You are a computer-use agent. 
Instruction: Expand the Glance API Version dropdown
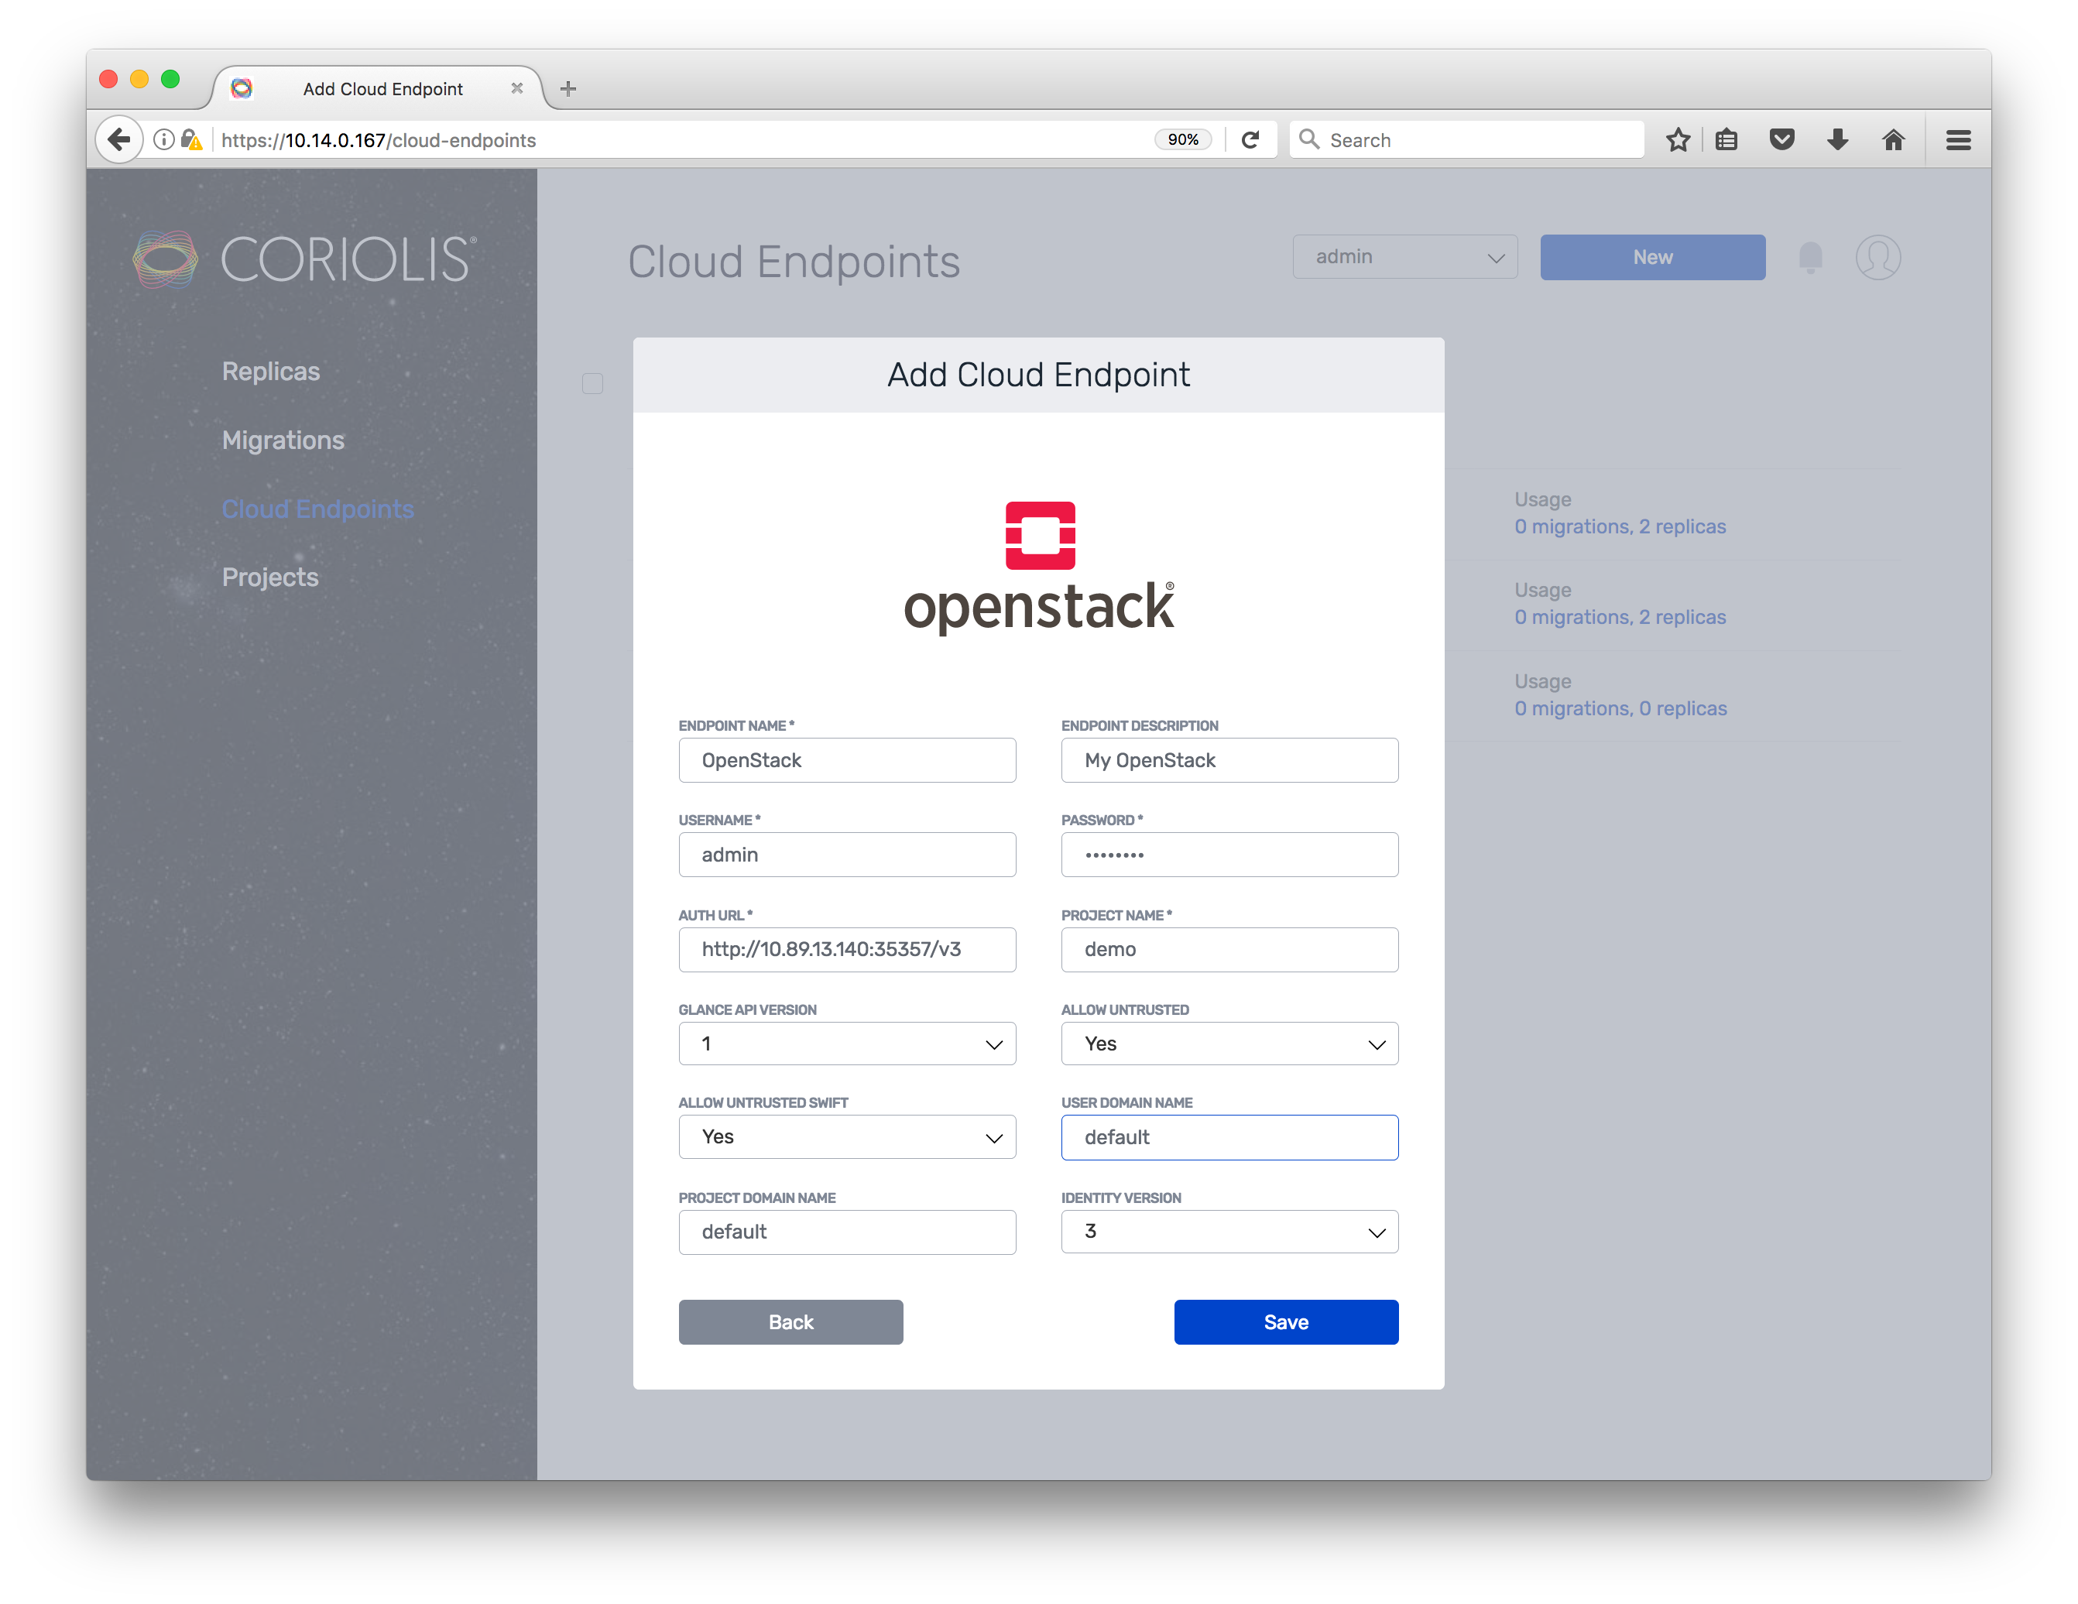click(x=847, y=1044)
